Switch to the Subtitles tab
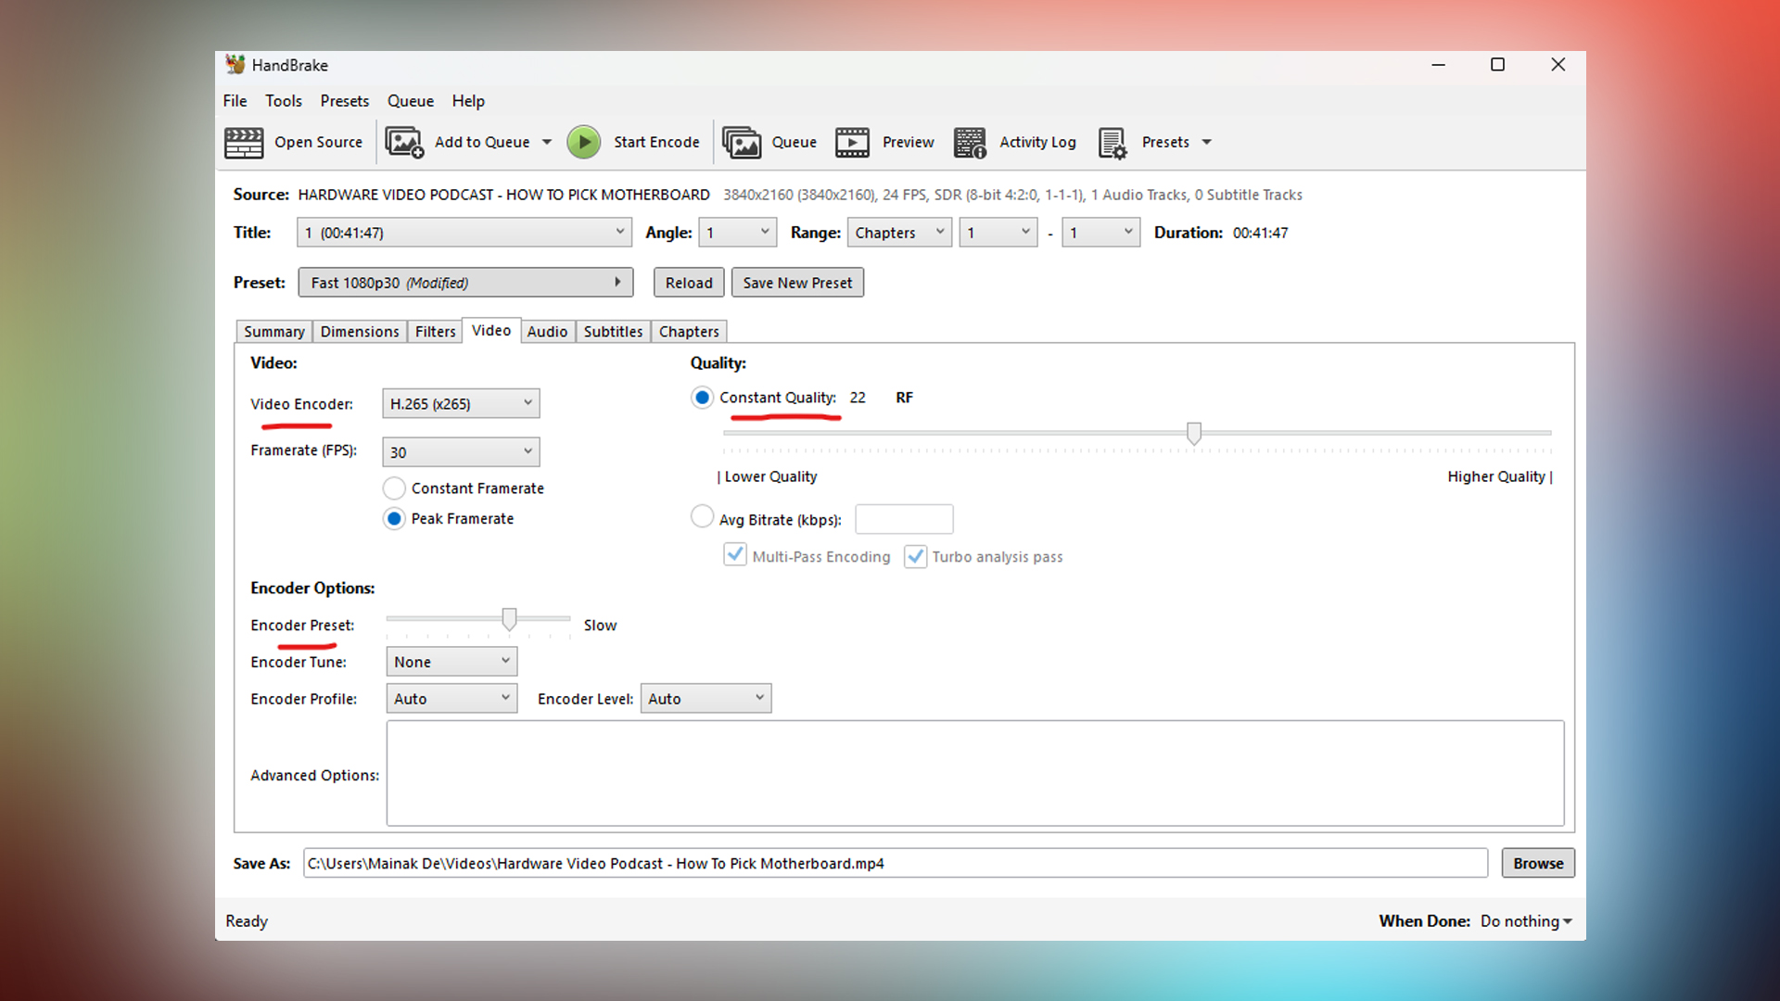Viewport: 1780px width, 1001px height. coord(613,331)
